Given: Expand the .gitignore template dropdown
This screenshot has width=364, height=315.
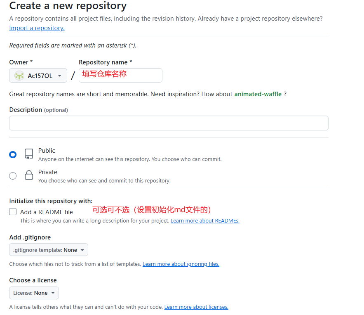Looking at the screenshot, I should click(x=49, y=250).
